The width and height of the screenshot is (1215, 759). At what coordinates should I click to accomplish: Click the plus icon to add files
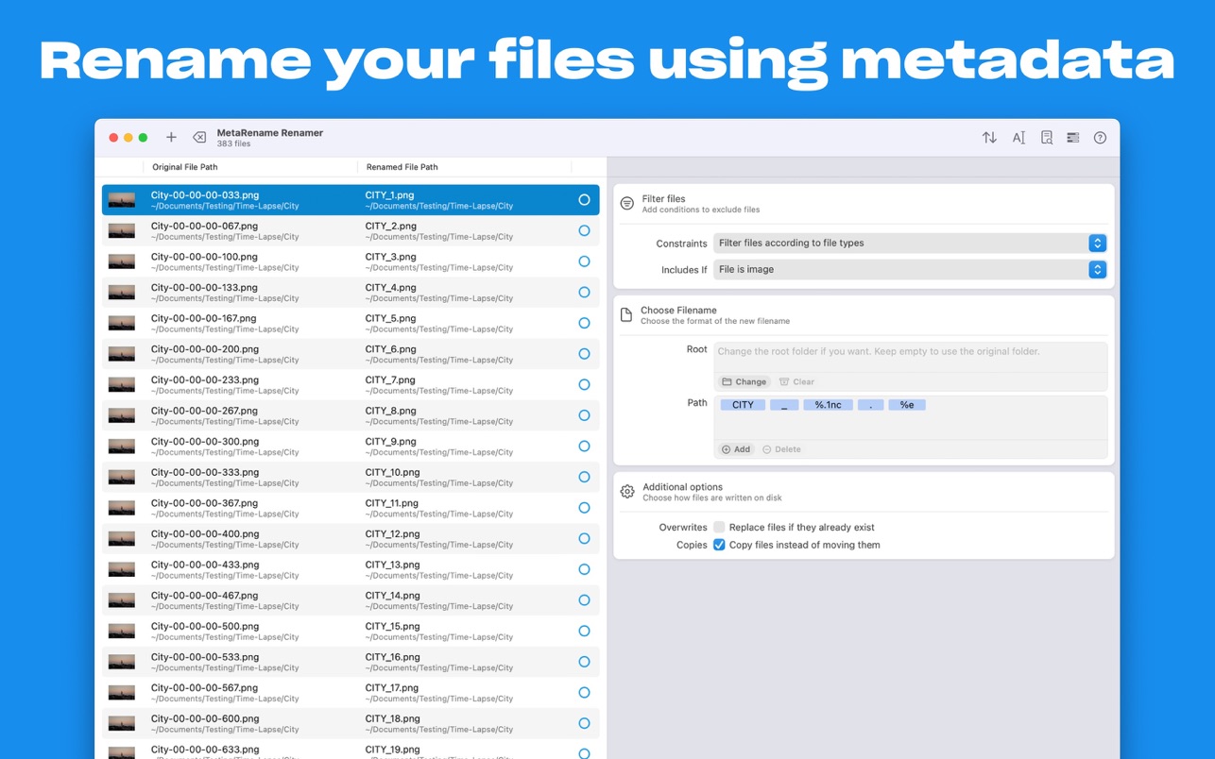(171, 138)
